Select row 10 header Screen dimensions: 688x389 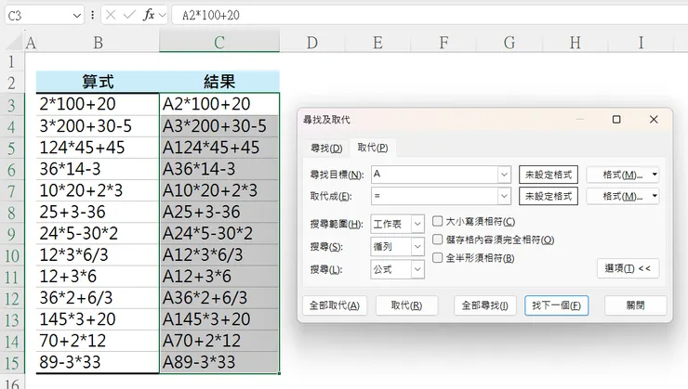[12, 255]
